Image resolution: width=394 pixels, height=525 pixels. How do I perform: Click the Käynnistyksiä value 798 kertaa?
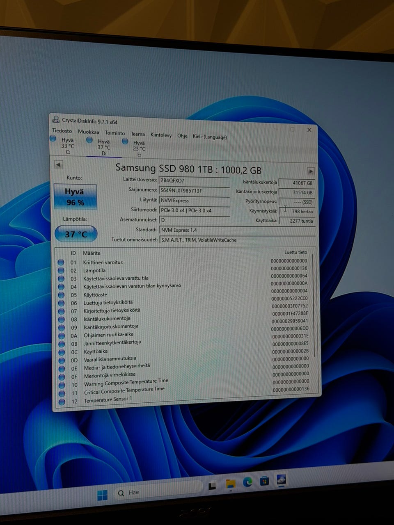tap(297, 212)
